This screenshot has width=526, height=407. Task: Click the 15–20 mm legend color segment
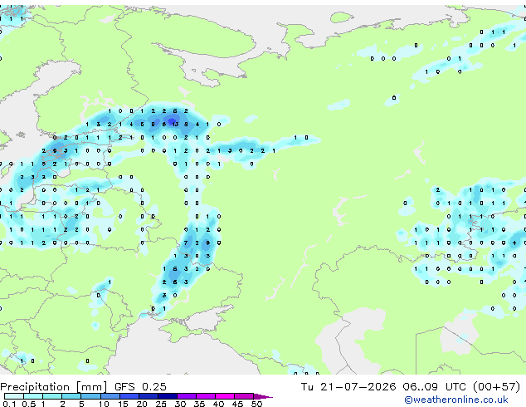click(129, 396)
